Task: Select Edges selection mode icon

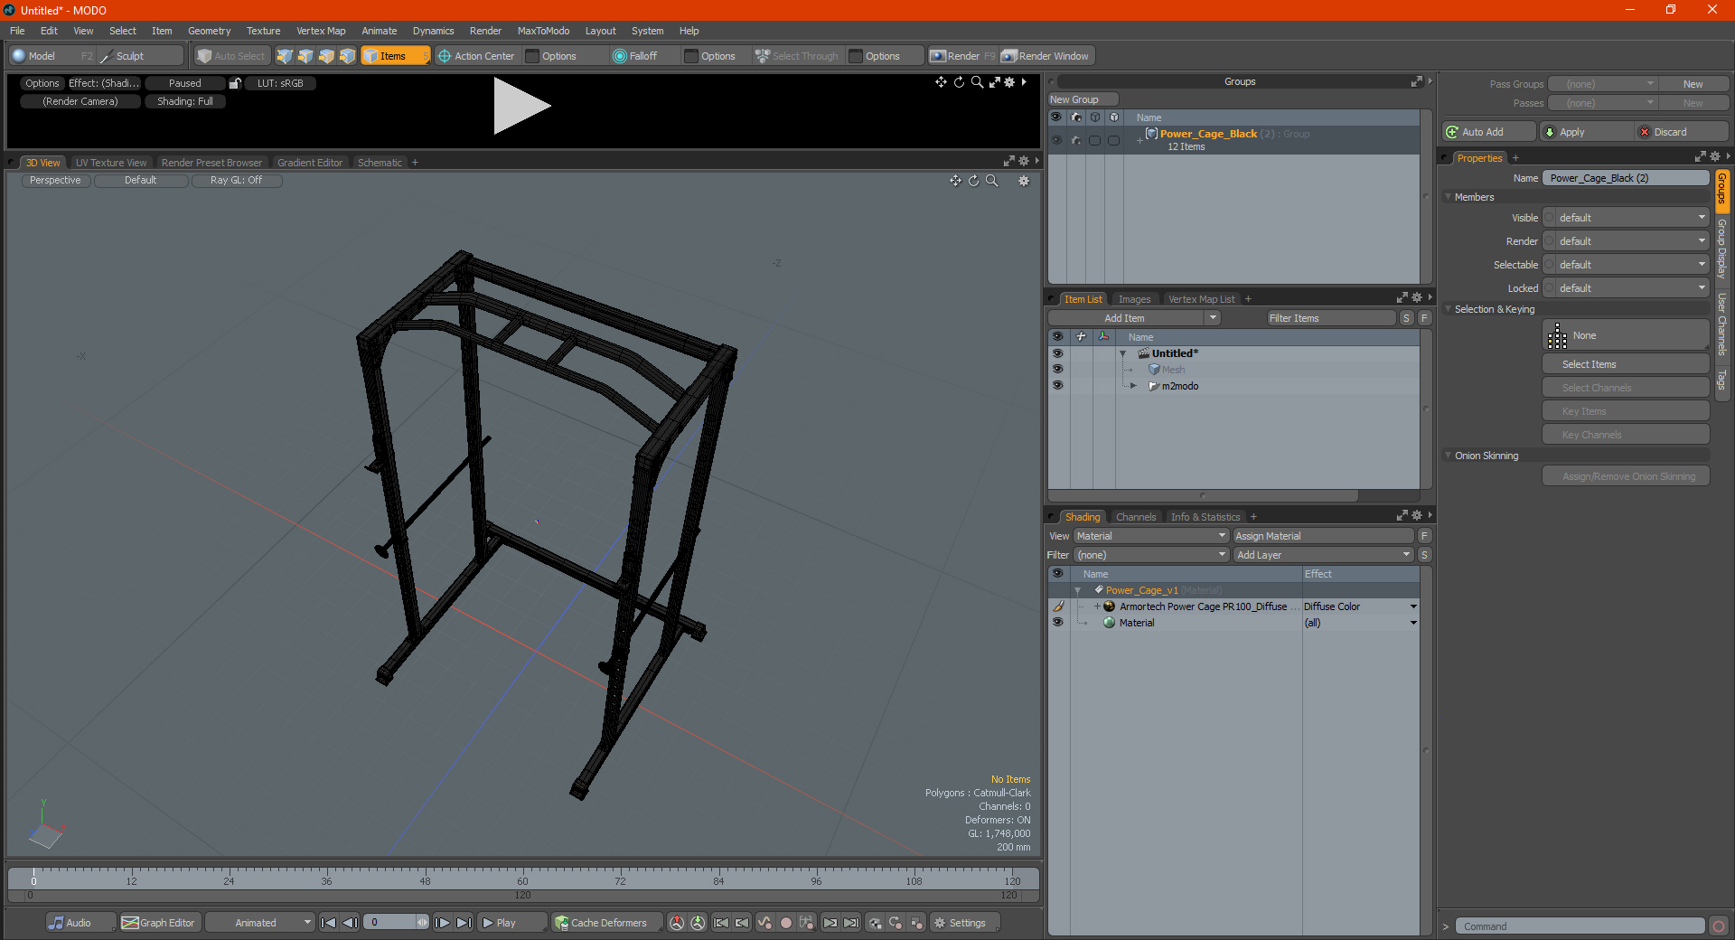Action: [x=305, y=56]
